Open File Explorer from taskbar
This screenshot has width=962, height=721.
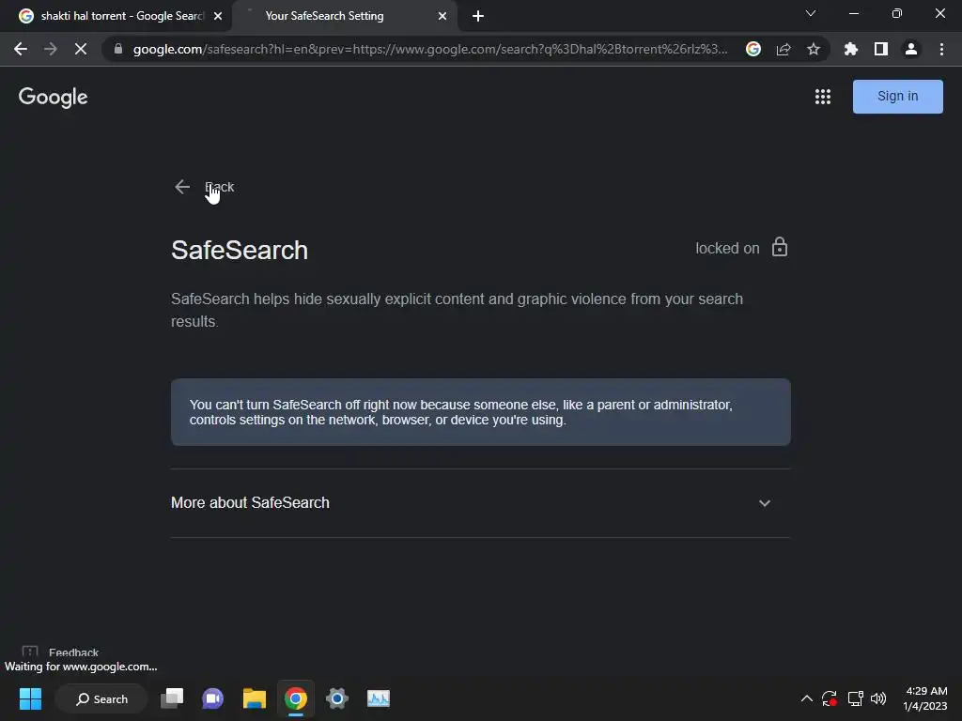click(254, 698)
